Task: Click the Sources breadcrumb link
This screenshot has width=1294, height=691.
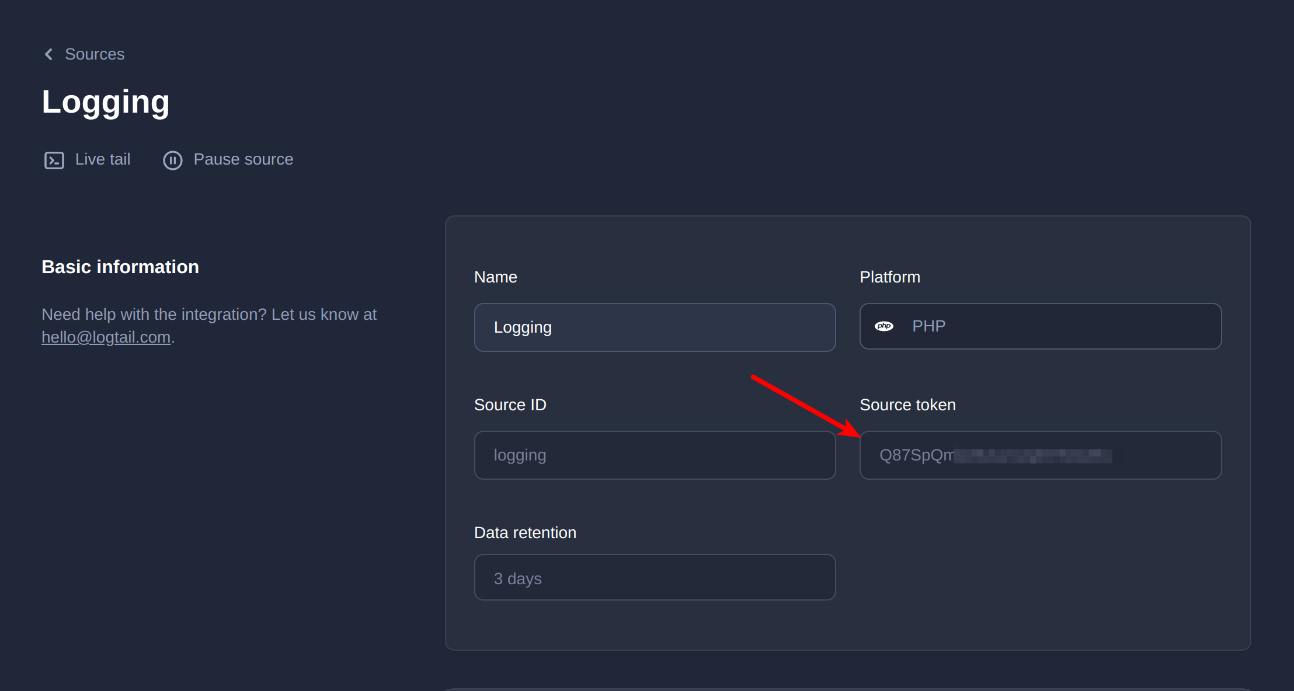Action: tap(95, 54)
